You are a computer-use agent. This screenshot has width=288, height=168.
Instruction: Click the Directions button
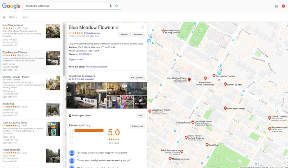[138, 34]
